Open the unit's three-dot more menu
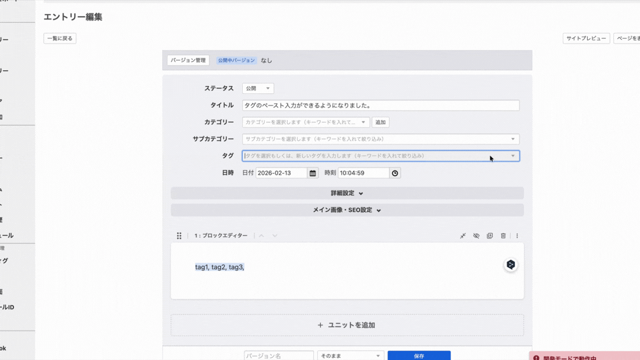 517,236
